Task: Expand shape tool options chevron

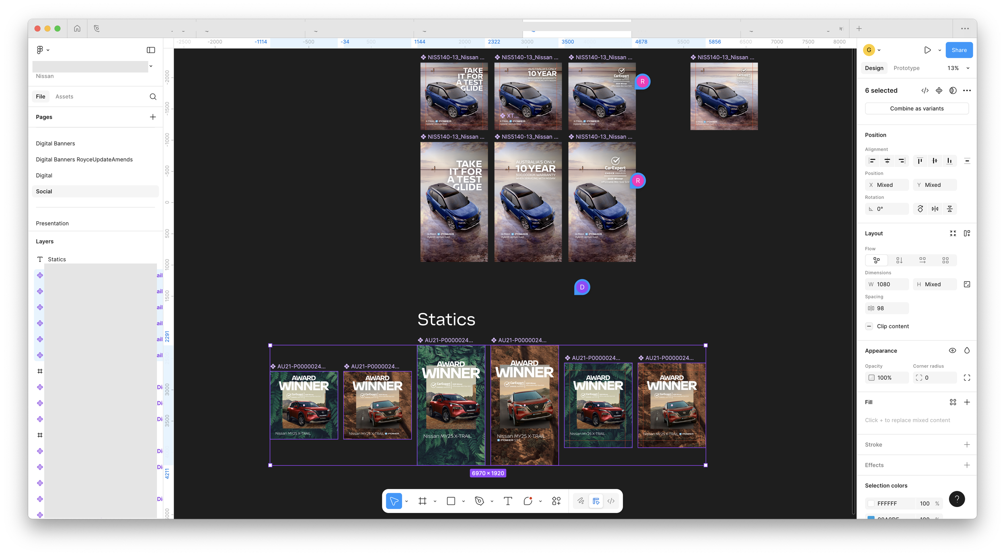Action: point(464,501)
